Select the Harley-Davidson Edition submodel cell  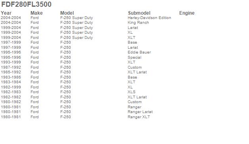[149, 18]
